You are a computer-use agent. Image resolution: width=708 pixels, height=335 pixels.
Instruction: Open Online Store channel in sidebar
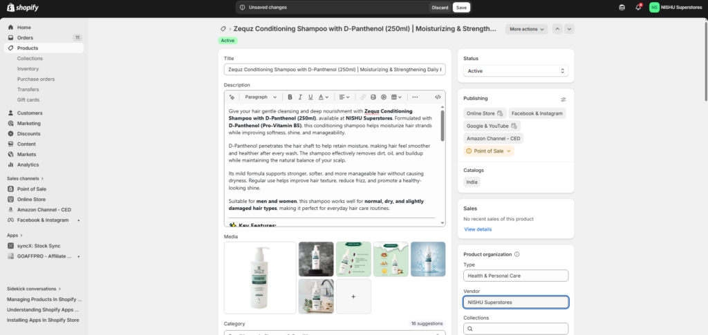click(x=31, y=200)
